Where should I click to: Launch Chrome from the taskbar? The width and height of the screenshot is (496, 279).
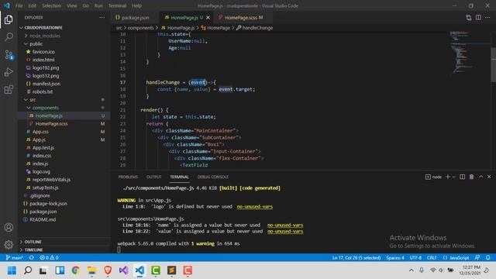(76, 270)
